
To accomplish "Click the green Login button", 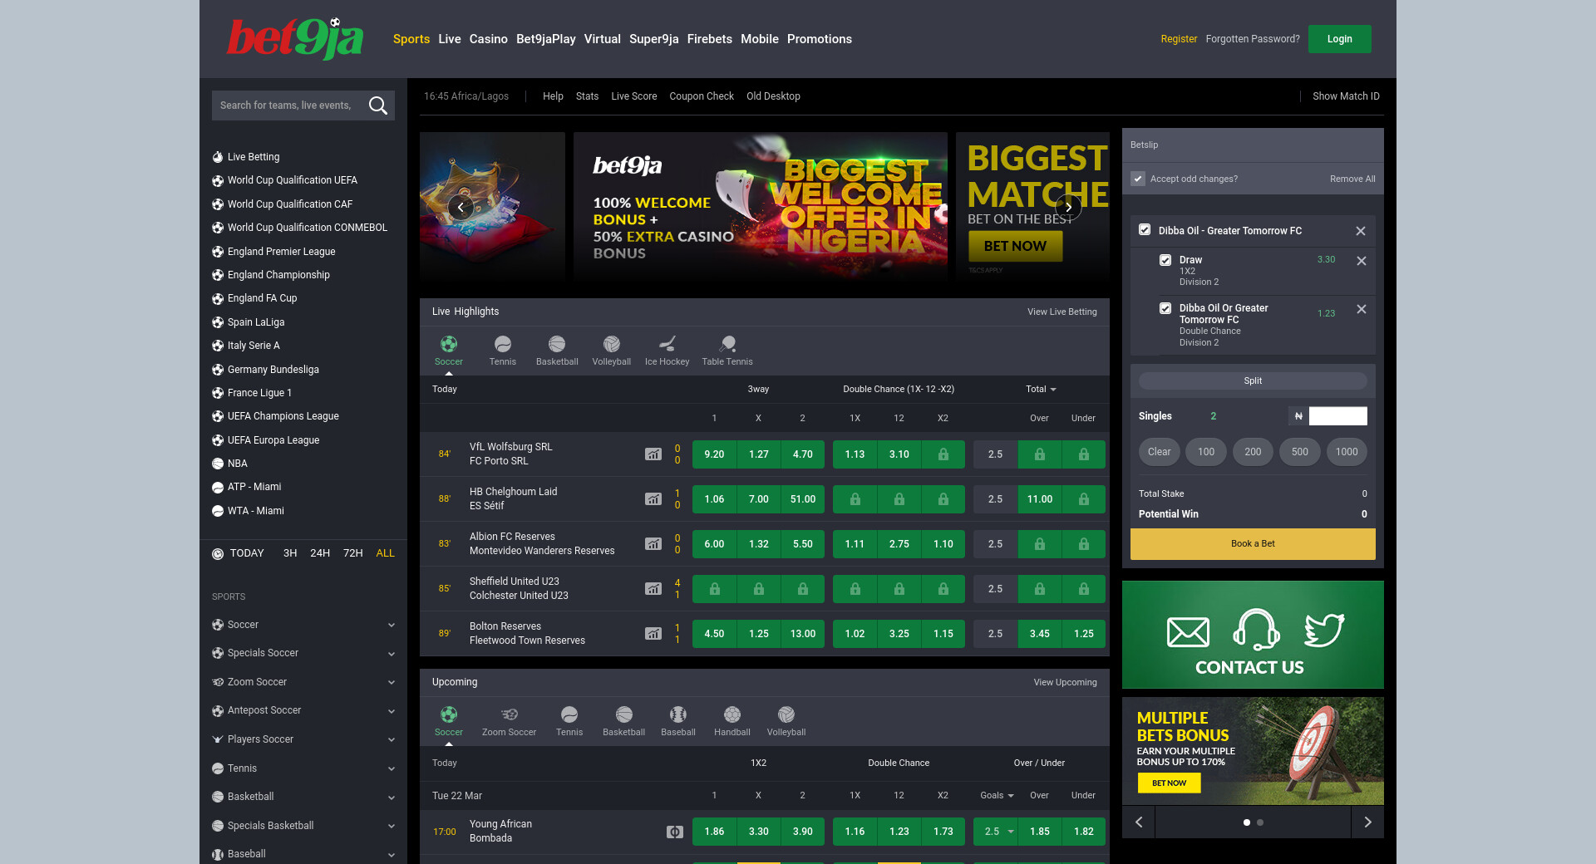I will tap(1339, 39).
